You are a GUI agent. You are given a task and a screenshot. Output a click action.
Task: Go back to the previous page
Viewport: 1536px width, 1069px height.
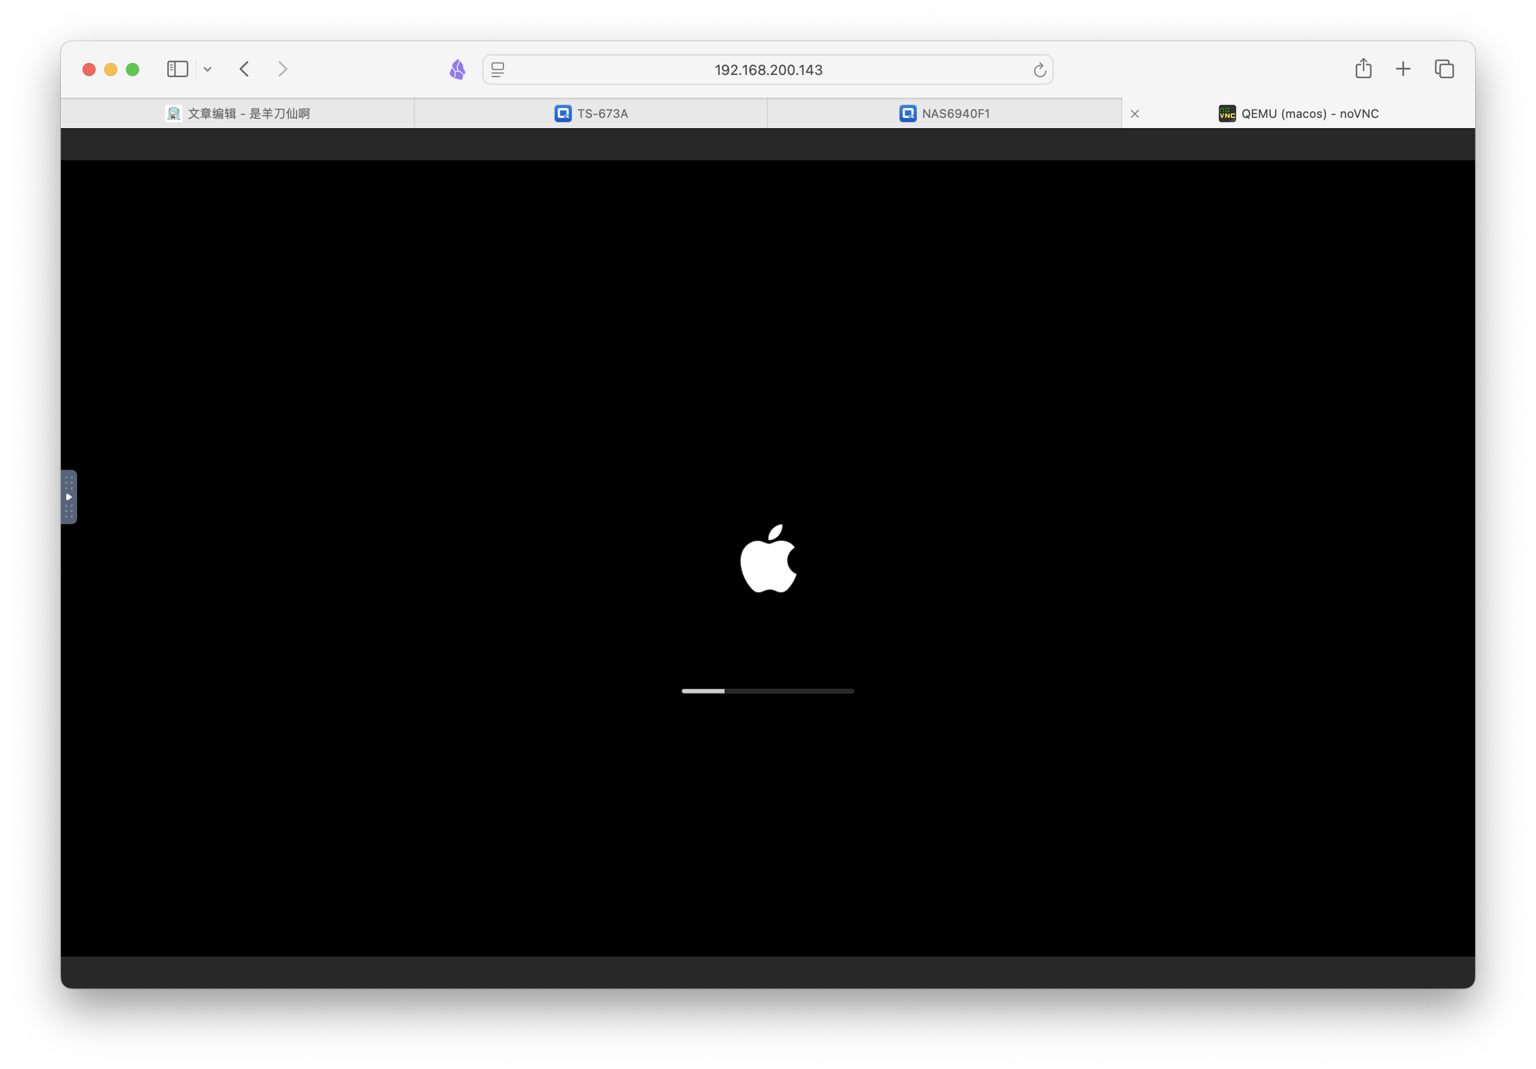pyautogui.click(x=244, y=69)
